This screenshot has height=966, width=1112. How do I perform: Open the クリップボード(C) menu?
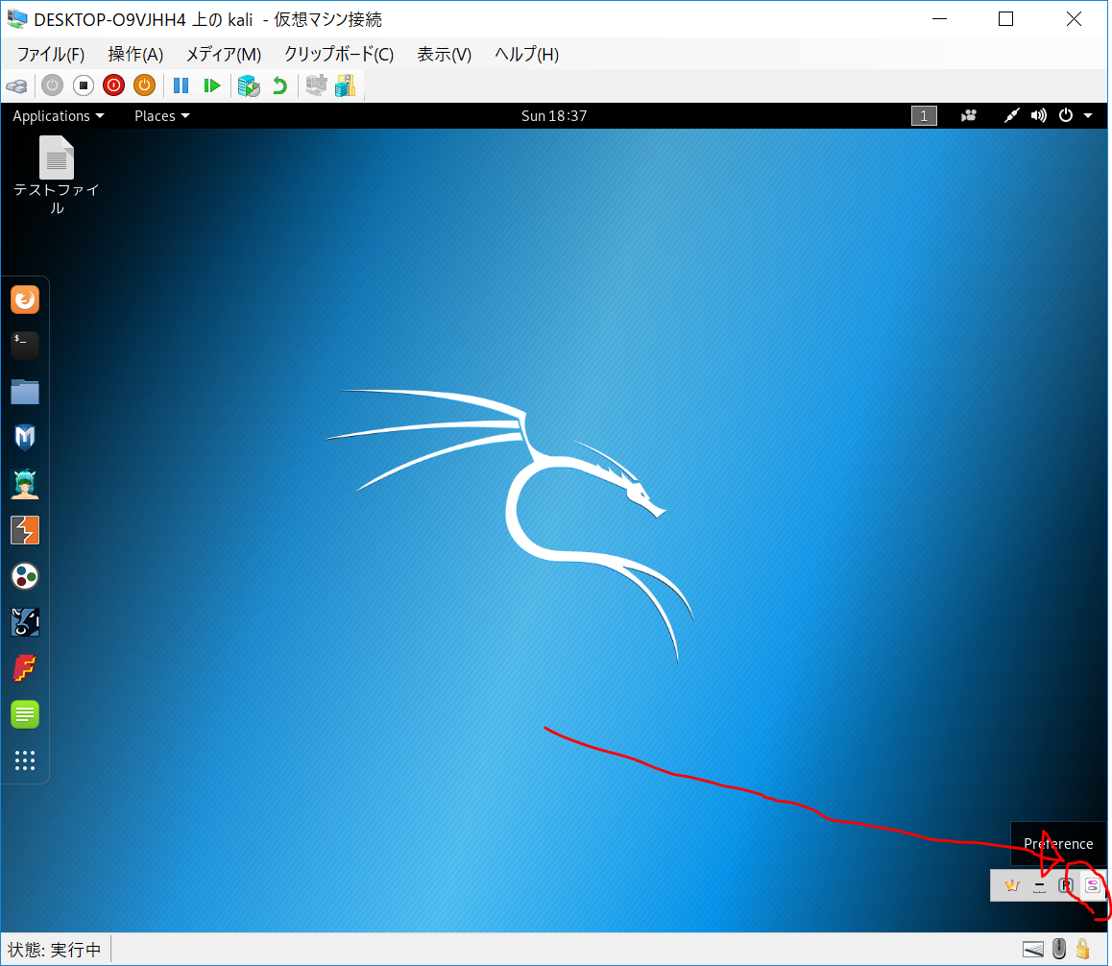338,55
